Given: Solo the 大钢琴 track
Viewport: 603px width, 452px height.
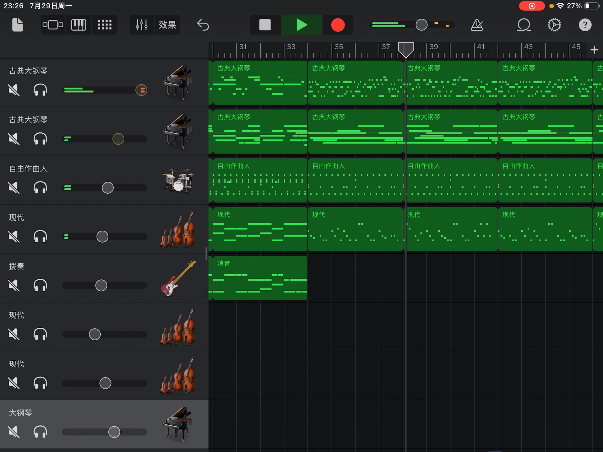Looking at the screenshot, I should coord(40,432).
